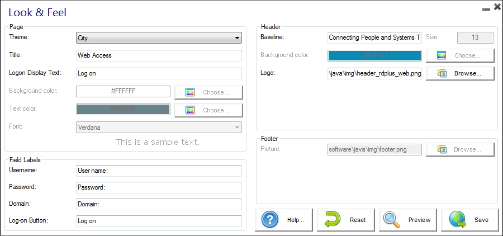503x236 pixels.
Task: Click the Page Text color Choose palette icon
Action: click(190, 110)
